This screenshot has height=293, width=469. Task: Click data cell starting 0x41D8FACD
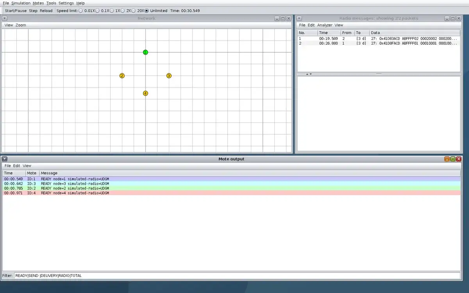pos(415,43)
